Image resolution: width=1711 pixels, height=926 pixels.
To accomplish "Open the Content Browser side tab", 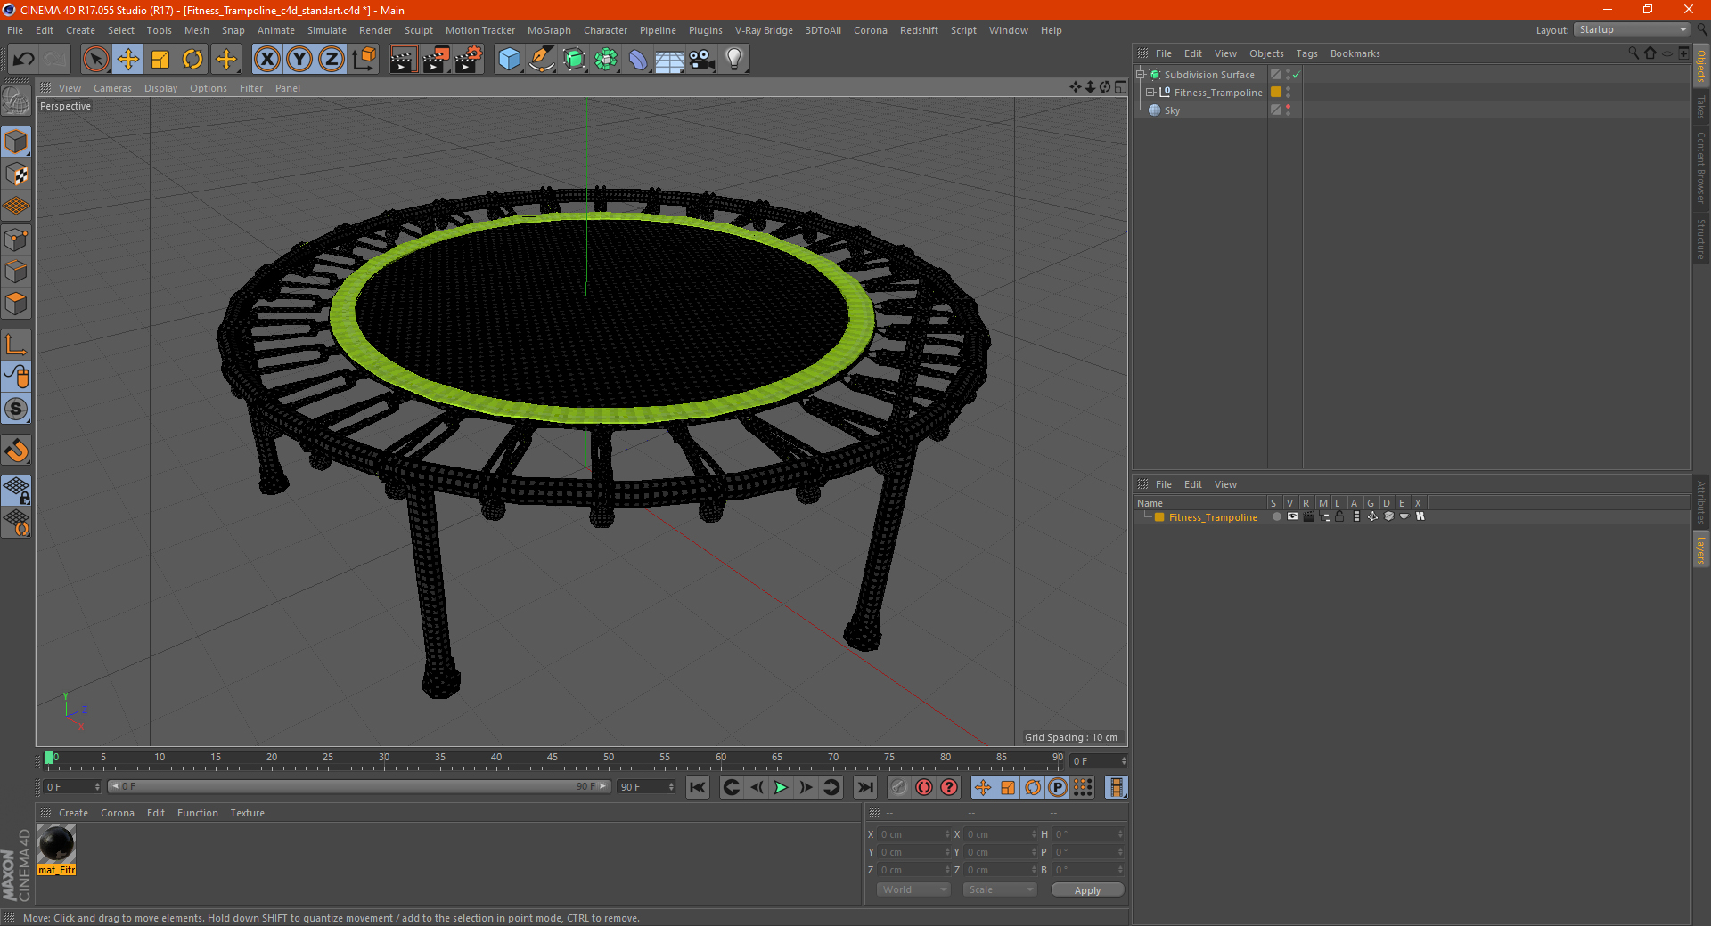I will tap(1701, 167).
